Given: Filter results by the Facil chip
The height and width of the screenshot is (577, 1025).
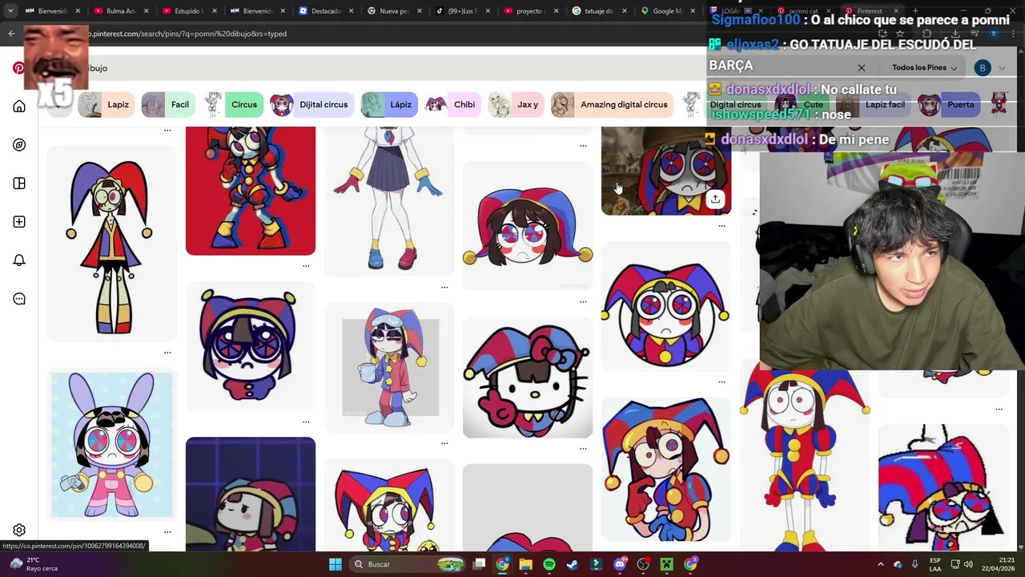Looking at the screenshot, I should 167,104.
